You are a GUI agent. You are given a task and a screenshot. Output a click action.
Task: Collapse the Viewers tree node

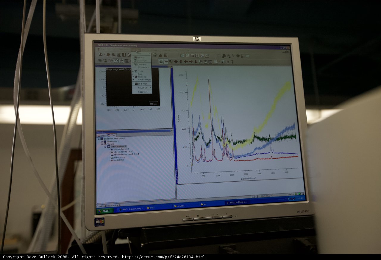[x=102, y=144]
